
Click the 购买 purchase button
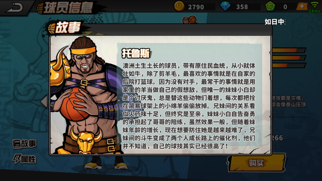(x=256, y=163)
